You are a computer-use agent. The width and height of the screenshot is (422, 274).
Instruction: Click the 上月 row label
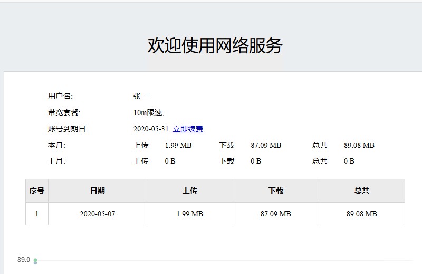[x=56, y=161]
